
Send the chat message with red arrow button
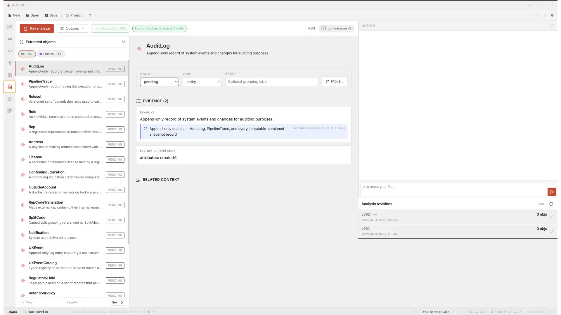click(552, 192)
